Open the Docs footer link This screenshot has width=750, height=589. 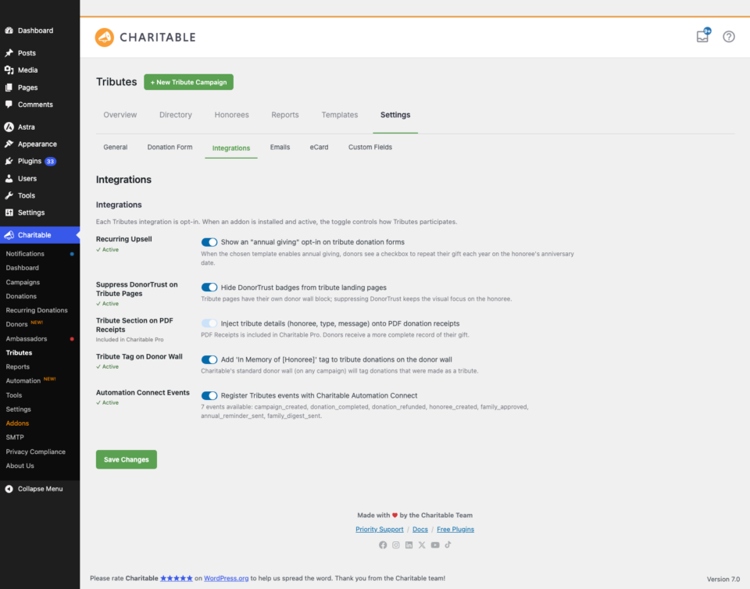click(x=420, y=529)
